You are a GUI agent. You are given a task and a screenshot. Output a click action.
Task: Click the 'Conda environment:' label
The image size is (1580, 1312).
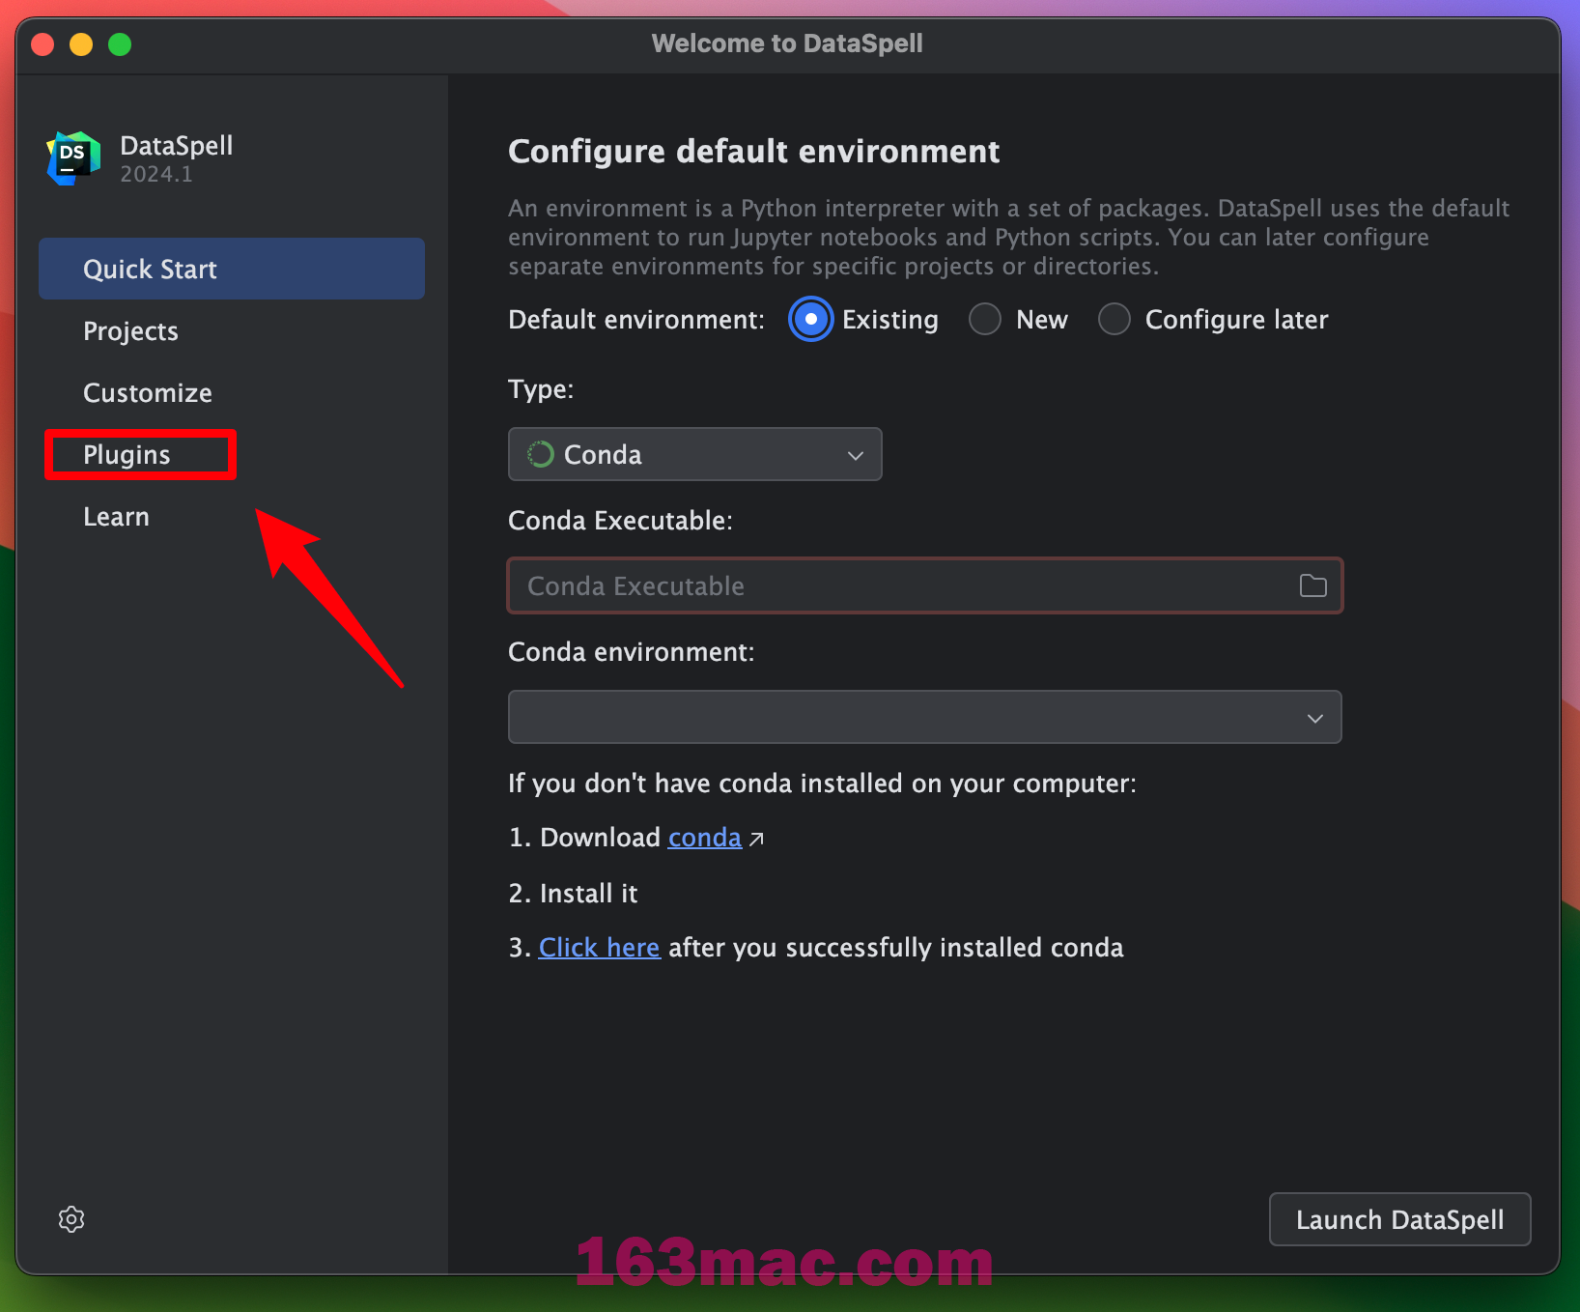click(x=631, y=651)
